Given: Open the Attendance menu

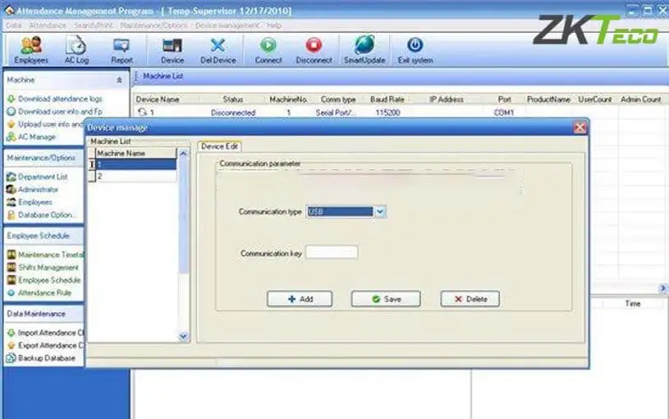Looking at the screenshot, I should (48, 25).
